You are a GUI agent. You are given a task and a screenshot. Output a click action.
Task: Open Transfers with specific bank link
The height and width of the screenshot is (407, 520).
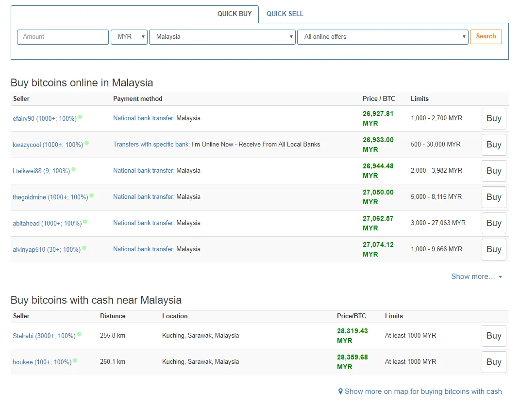click(x=151, y=144)
